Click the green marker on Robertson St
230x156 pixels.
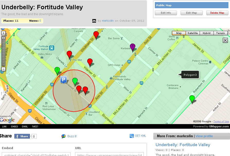pos(192,99)
